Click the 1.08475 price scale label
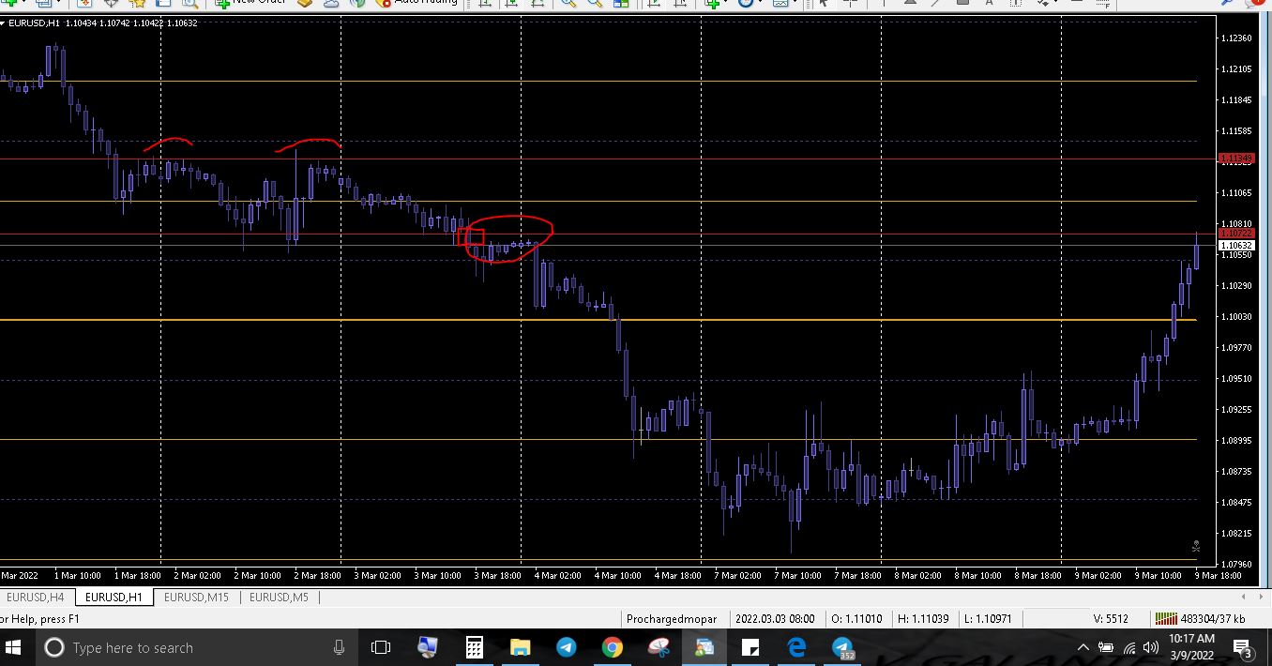Image resolution: width=1272 pixels, height=666 pixels. point(1236,502)
